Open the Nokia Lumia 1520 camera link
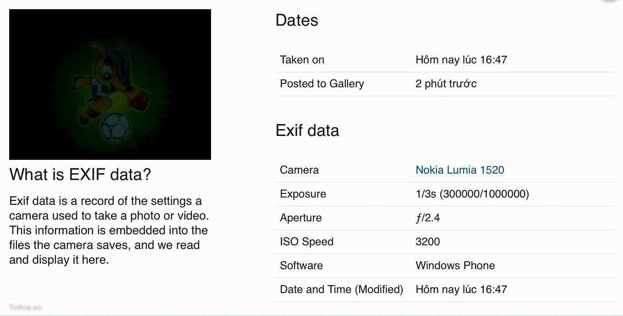Screen dimensions: 623x316 point(460,170)
